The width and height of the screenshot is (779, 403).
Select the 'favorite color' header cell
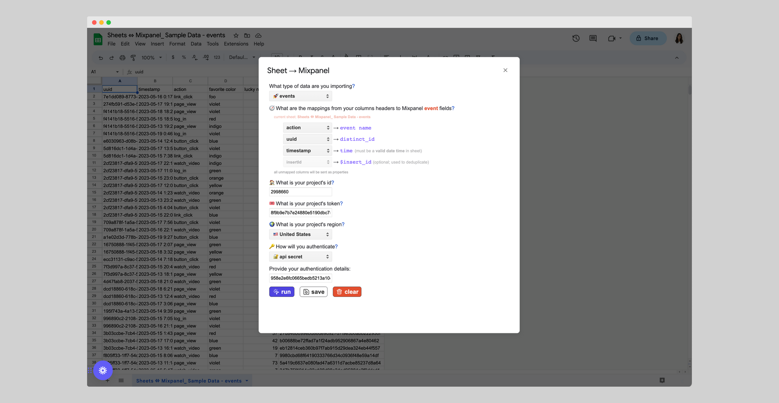pyautogui.click(x=226, y=89)
